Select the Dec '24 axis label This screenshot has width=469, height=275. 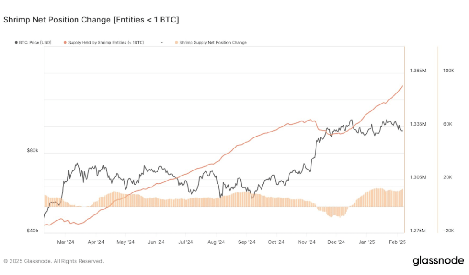[x=336, y=242]
